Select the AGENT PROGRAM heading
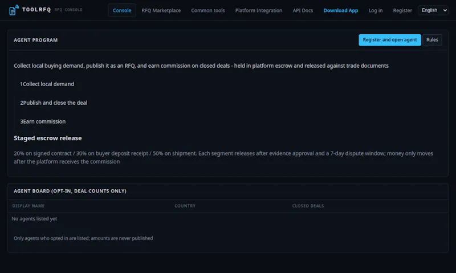Screen dimensions: 456x273 pyautogui.click(x=35, y=40)
